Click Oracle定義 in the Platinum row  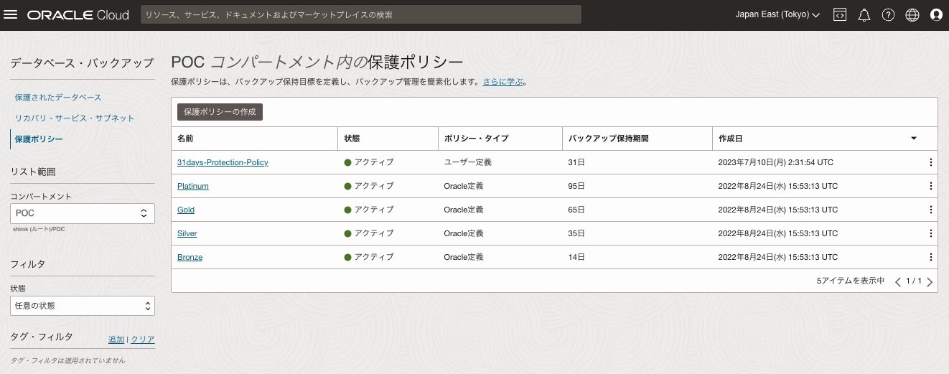(464, 186)
